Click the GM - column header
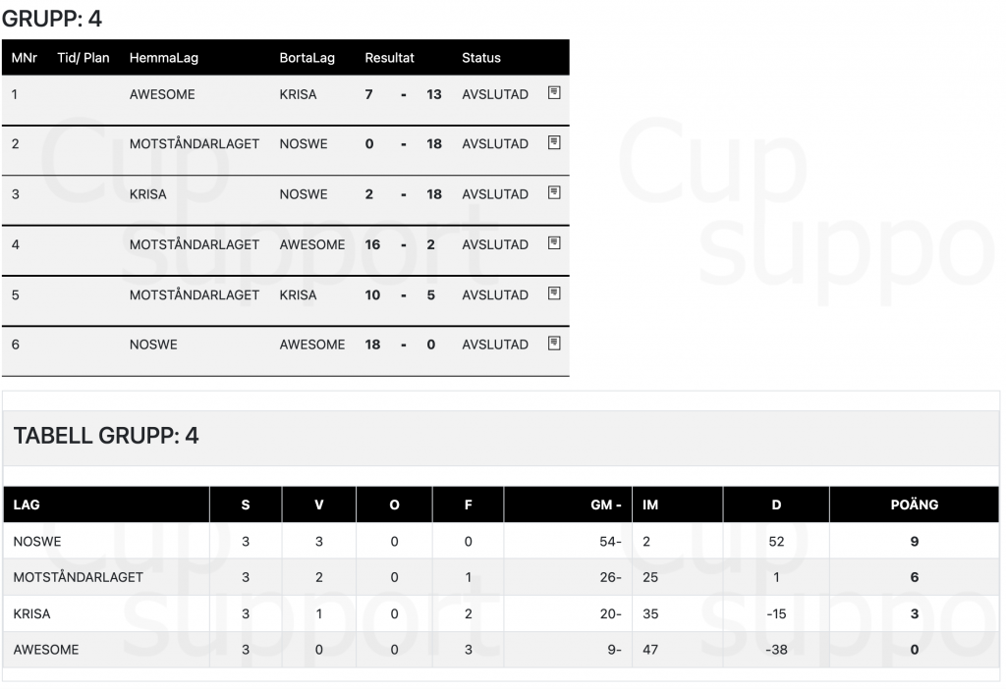 [x=605, y=505]
